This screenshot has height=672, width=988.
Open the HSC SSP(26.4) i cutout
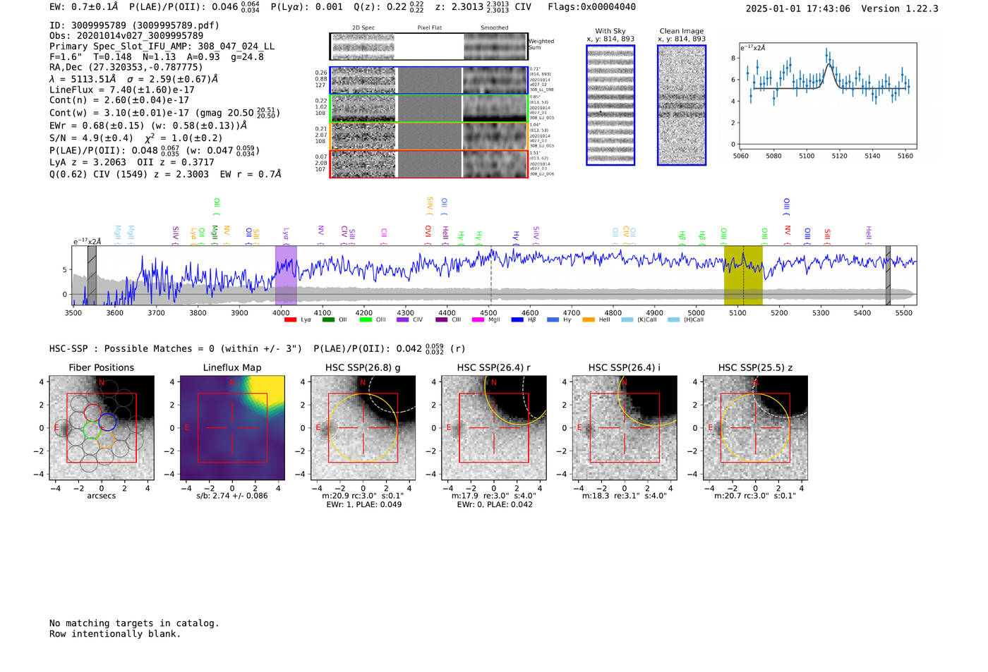coord(625,428)
